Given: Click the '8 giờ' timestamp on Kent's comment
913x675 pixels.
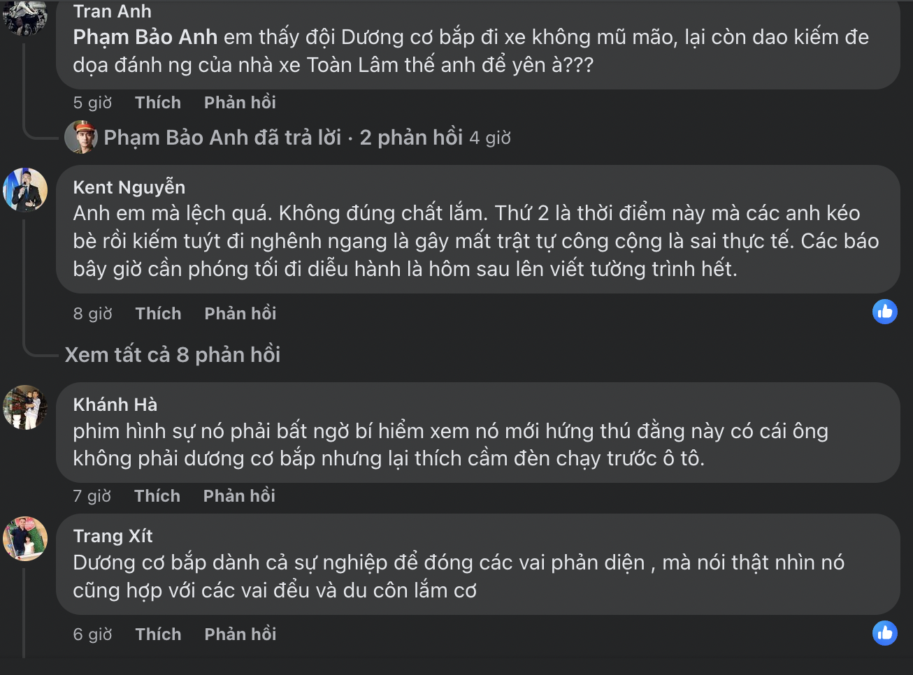Looking at the screenshot, I should click(92, 314).
